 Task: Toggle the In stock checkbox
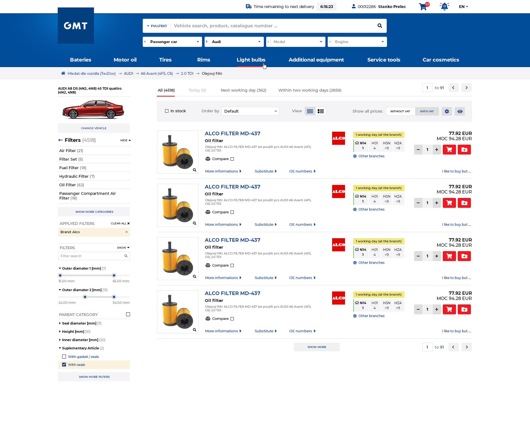[x=167, y=111]
